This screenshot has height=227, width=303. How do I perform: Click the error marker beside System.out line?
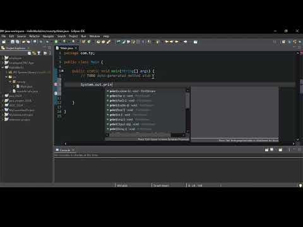pyautogui.click(x=56, y=84)
